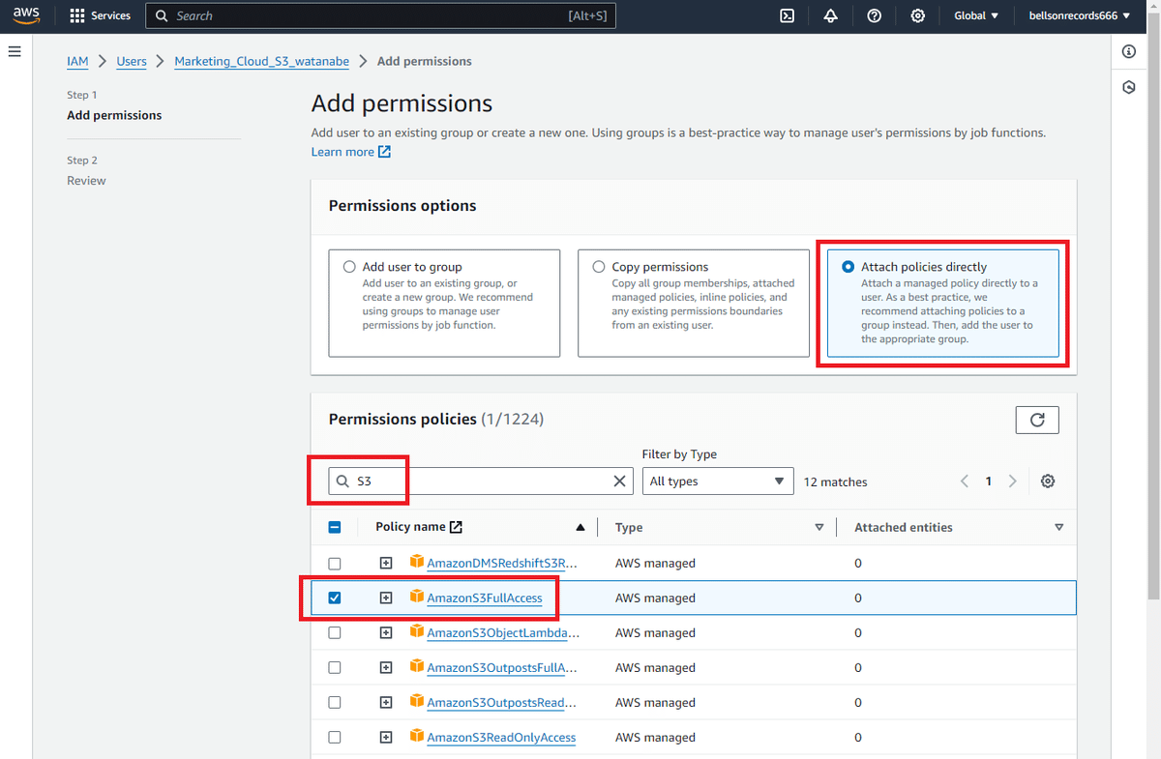1161x759 pixels.
Task: Select the Attach policies directly option
Action: (848, 267)
